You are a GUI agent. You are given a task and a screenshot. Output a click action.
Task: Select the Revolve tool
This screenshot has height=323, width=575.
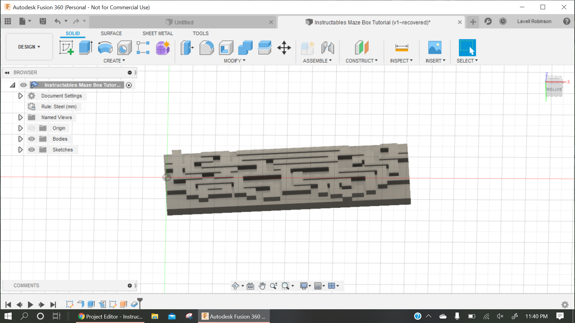tap(105, 48)
